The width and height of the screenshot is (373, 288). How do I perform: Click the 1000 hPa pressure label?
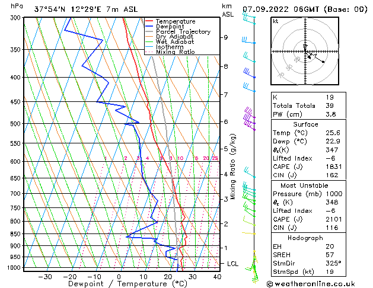click(x=15, y=268)
